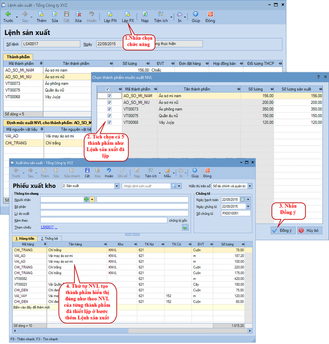
Task: Click Thêm icon in Lệnh sản xuất toolbar
Action: click(x=41, y=14)
